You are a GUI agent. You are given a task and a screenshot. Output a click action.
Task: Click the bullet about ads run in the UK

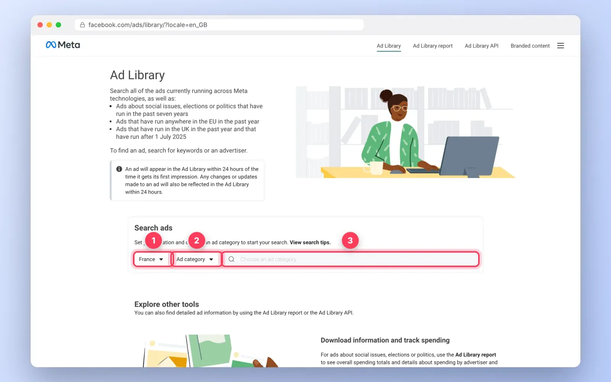(186, 133)
